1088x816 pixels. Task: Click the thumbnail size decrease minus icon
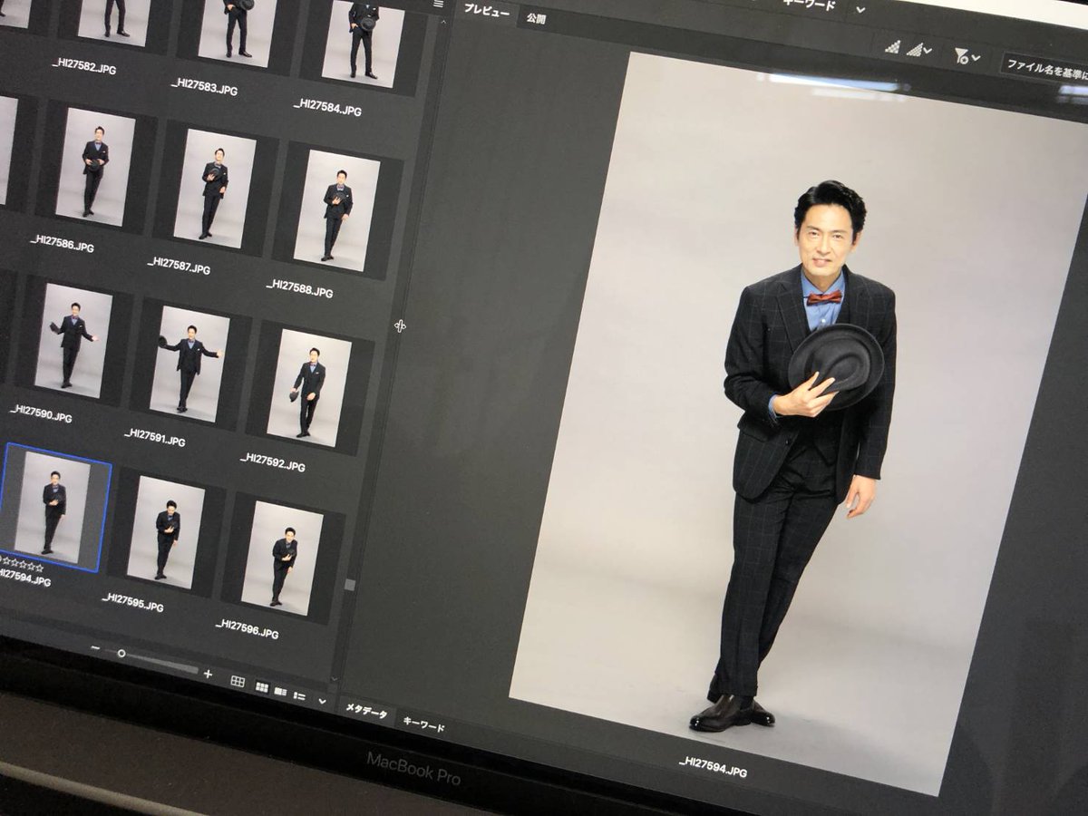pyautogui.click(x=94, y=648)
